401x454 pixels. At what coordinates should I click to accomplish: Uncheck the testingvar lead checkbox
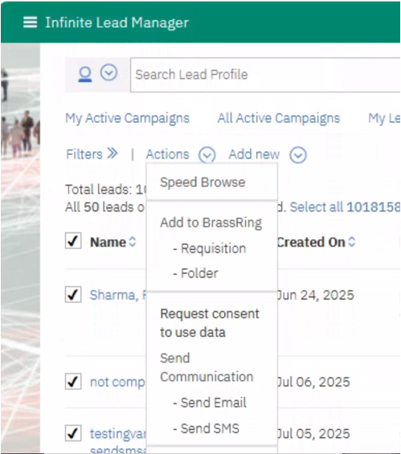tap(73, 433)
